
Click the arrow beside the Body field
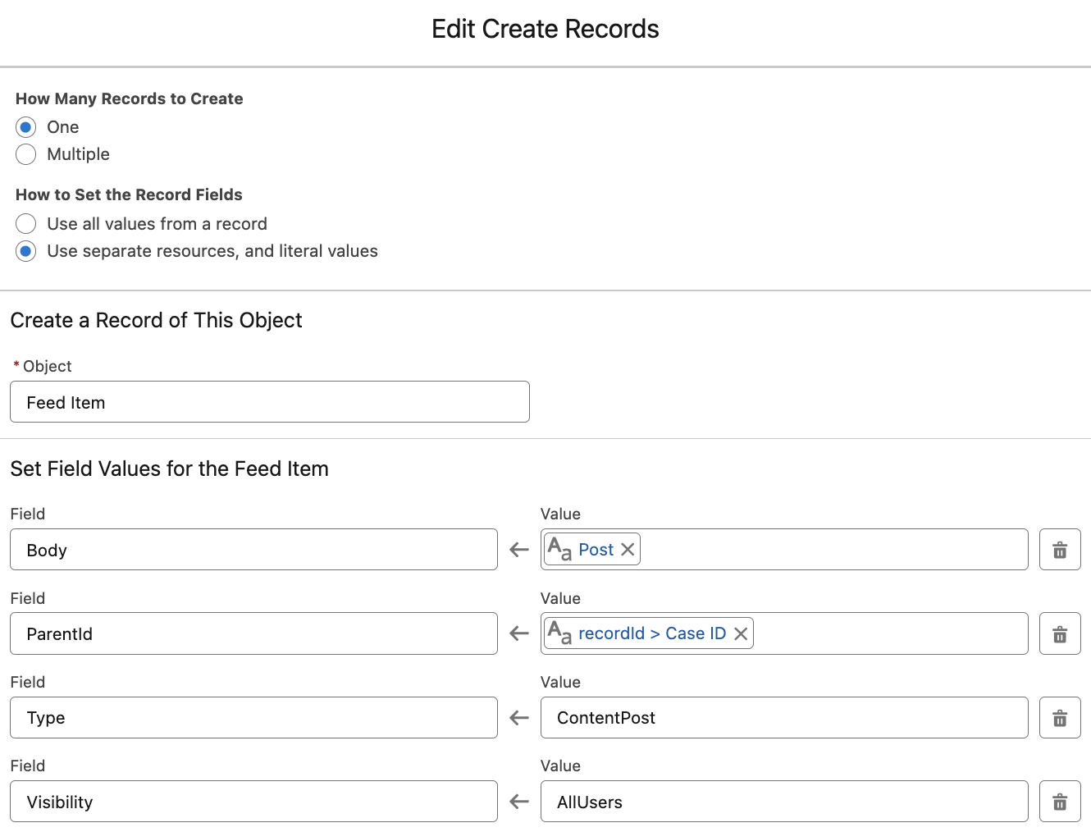click(x=518, y=550)
